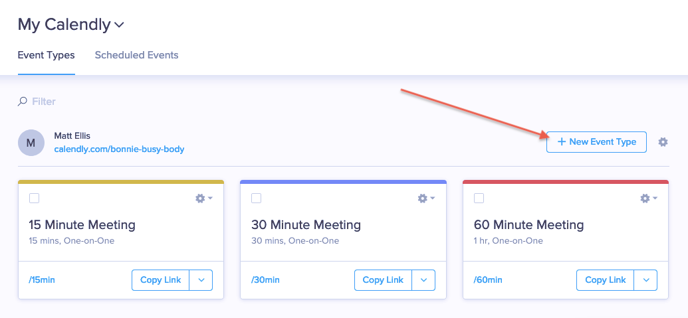Open the My Calendly dropdown chevron
The width and height of the screenshot is (688, 318).
tap(119, 25)
